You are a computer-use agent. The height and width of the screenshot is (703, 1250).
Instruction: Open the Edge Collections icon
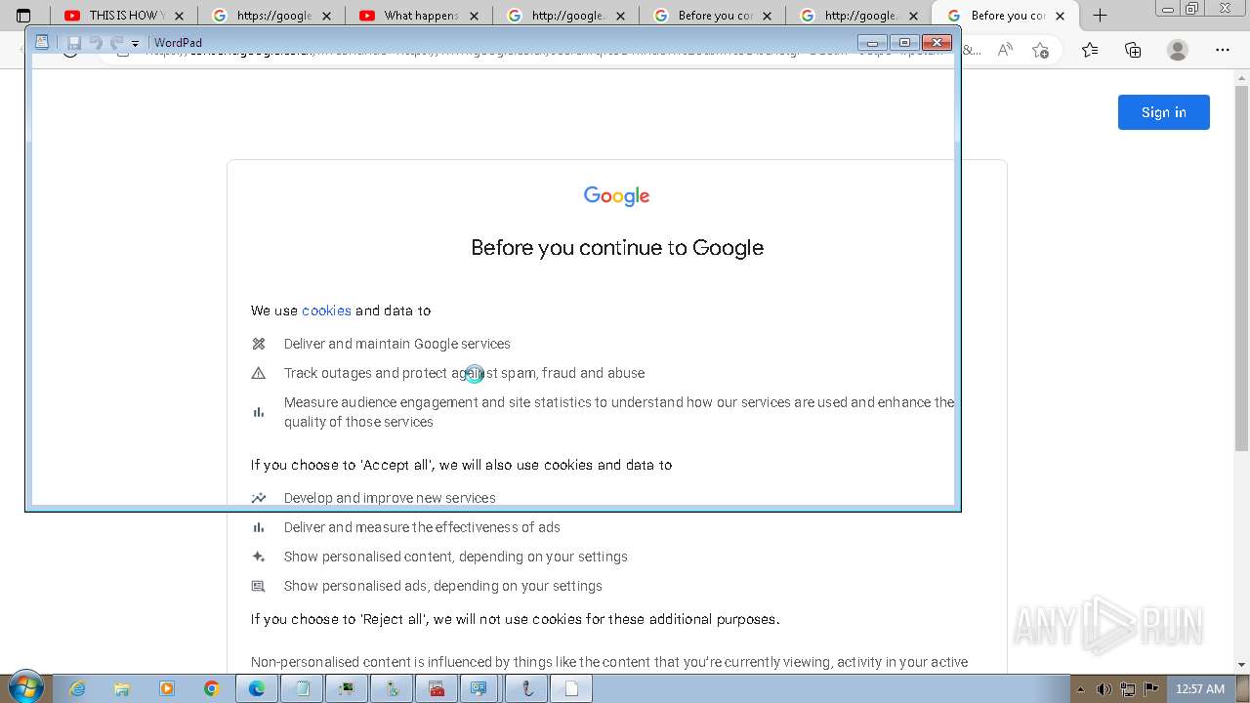pos(1133,50)
